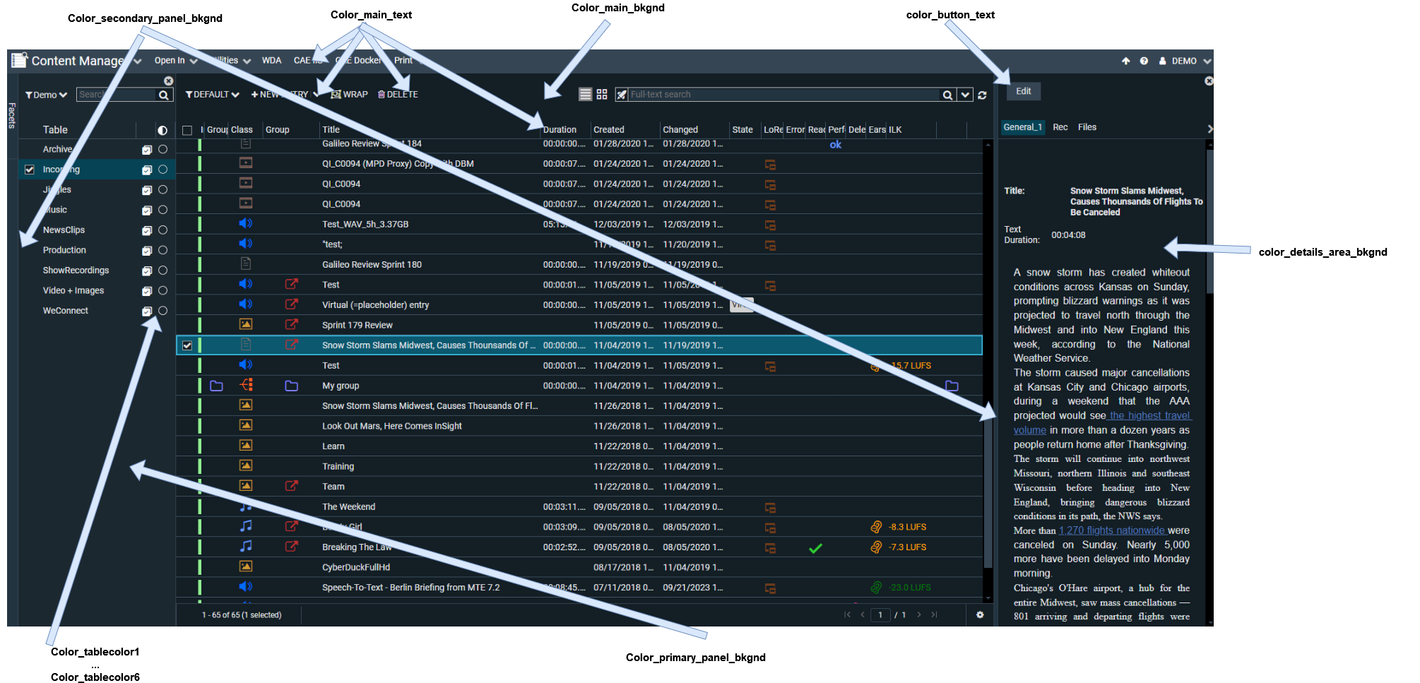The image size is (1420, 683).
Task: Click magnifier icon in full-text search
Action: click(x=947, y=95)
